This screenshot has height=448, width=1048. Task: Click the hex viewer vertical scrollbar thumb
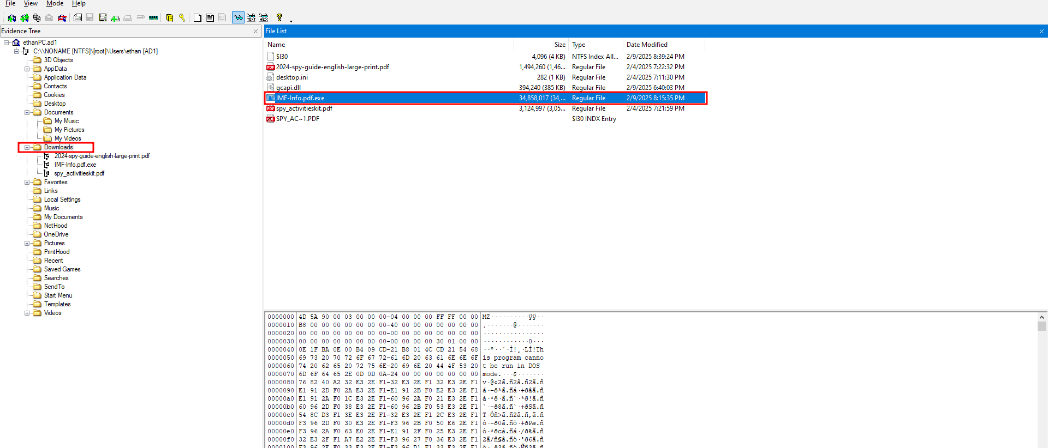(1041, 326)
